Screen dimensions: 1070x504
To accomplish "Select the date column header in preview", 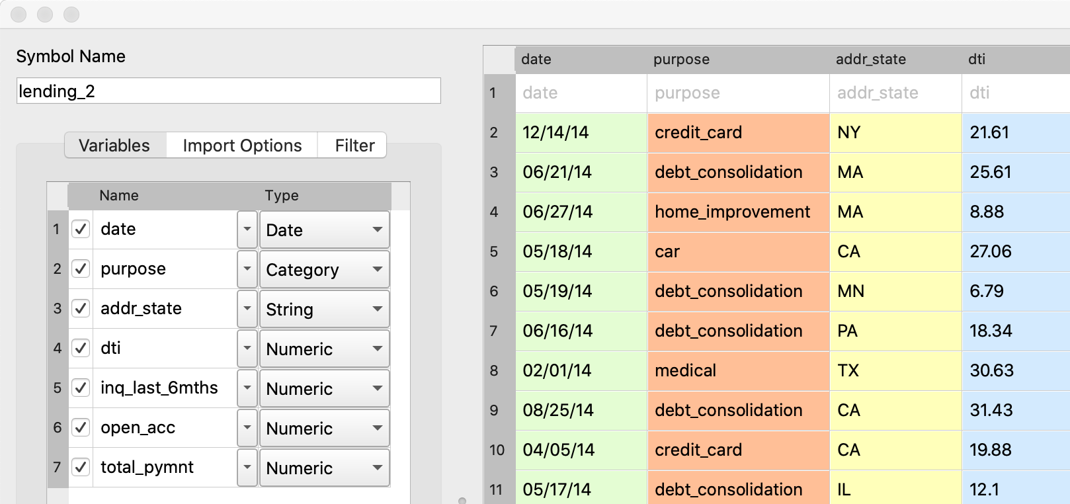I will tap(581, 60).
